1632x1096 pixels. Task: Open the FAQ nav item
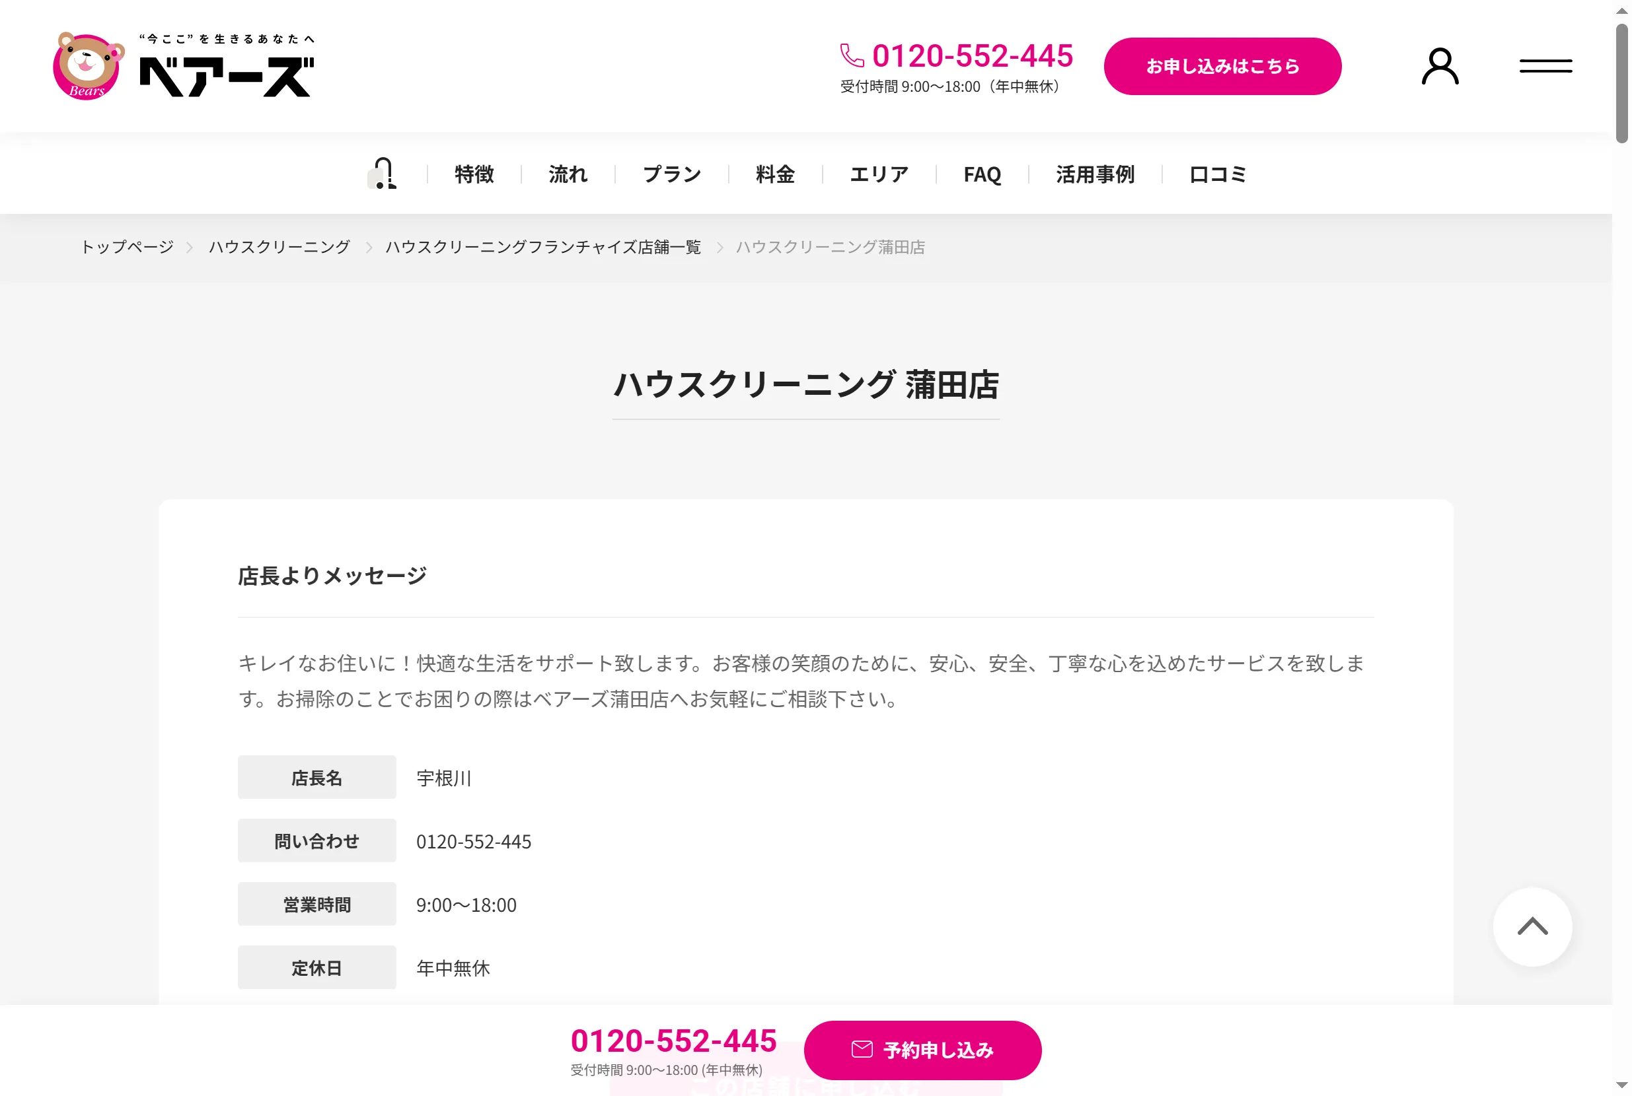click(982, 174)
